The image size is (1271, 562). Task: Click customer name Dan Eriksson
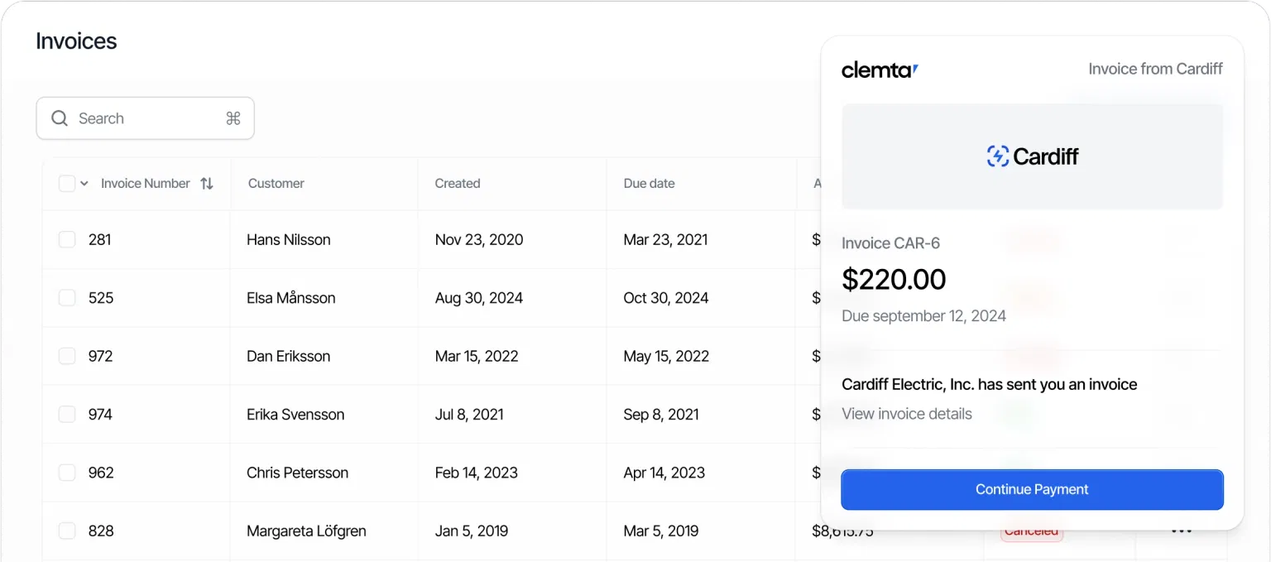coord(289,356)
